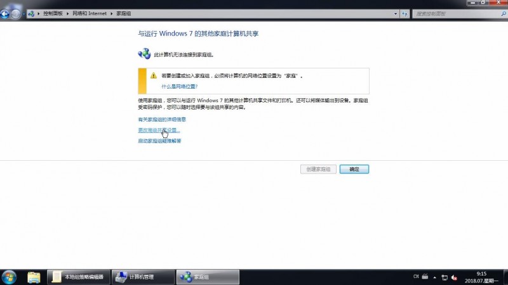Close the 家庭组 window

point(498,3)
